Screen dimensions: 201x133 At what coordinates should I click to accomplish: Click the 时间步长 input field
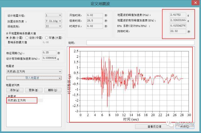(95, 26)
